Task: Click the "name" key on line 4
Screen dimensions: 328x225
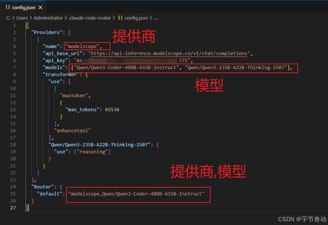Action: [x=51, y=47]
